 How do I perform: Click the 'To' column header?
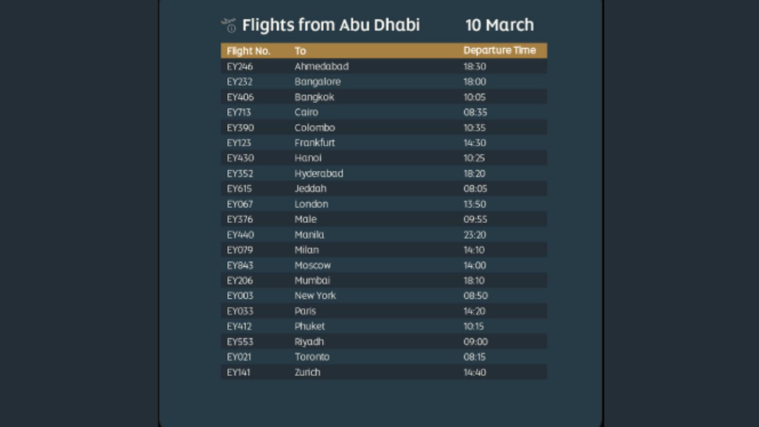click(x=300, y=51)
